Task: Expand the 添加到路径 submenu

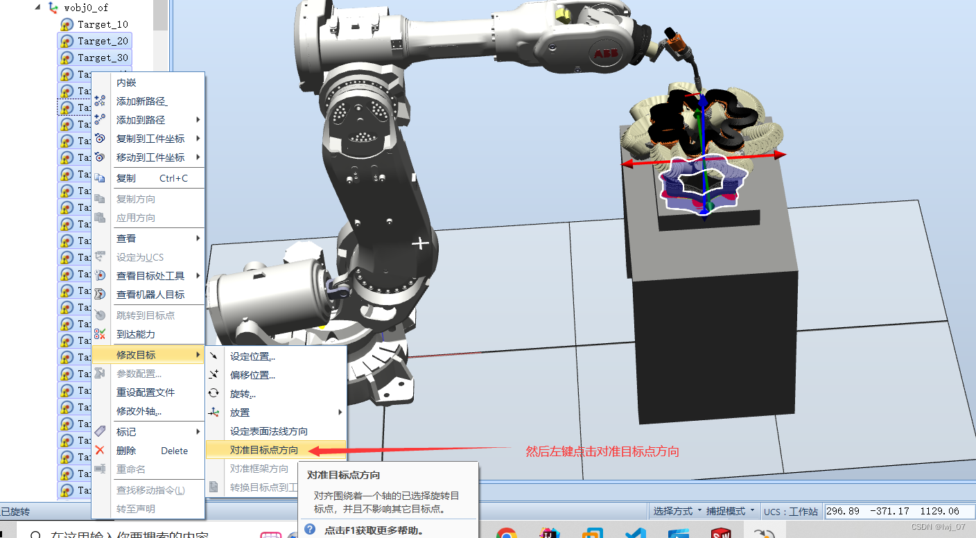Action: [x=198, y=120]
